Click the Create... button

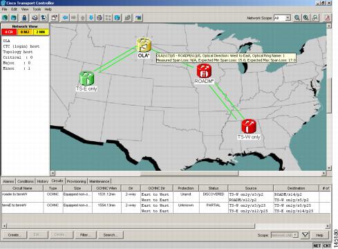click(x=15, y=235)
